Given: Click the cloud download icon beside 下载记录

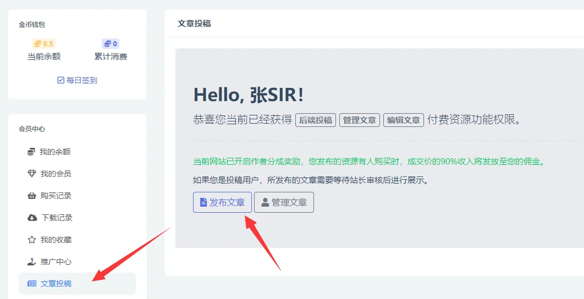Looking at the screenshot, I should (32, 218).
